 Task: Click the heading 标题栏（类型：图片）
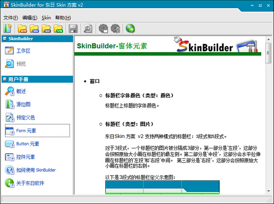click(129, 124)
